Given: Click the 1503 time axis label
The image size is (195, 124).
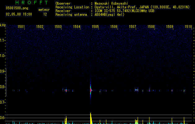Looking at the screenshot, I should [58, 27].
